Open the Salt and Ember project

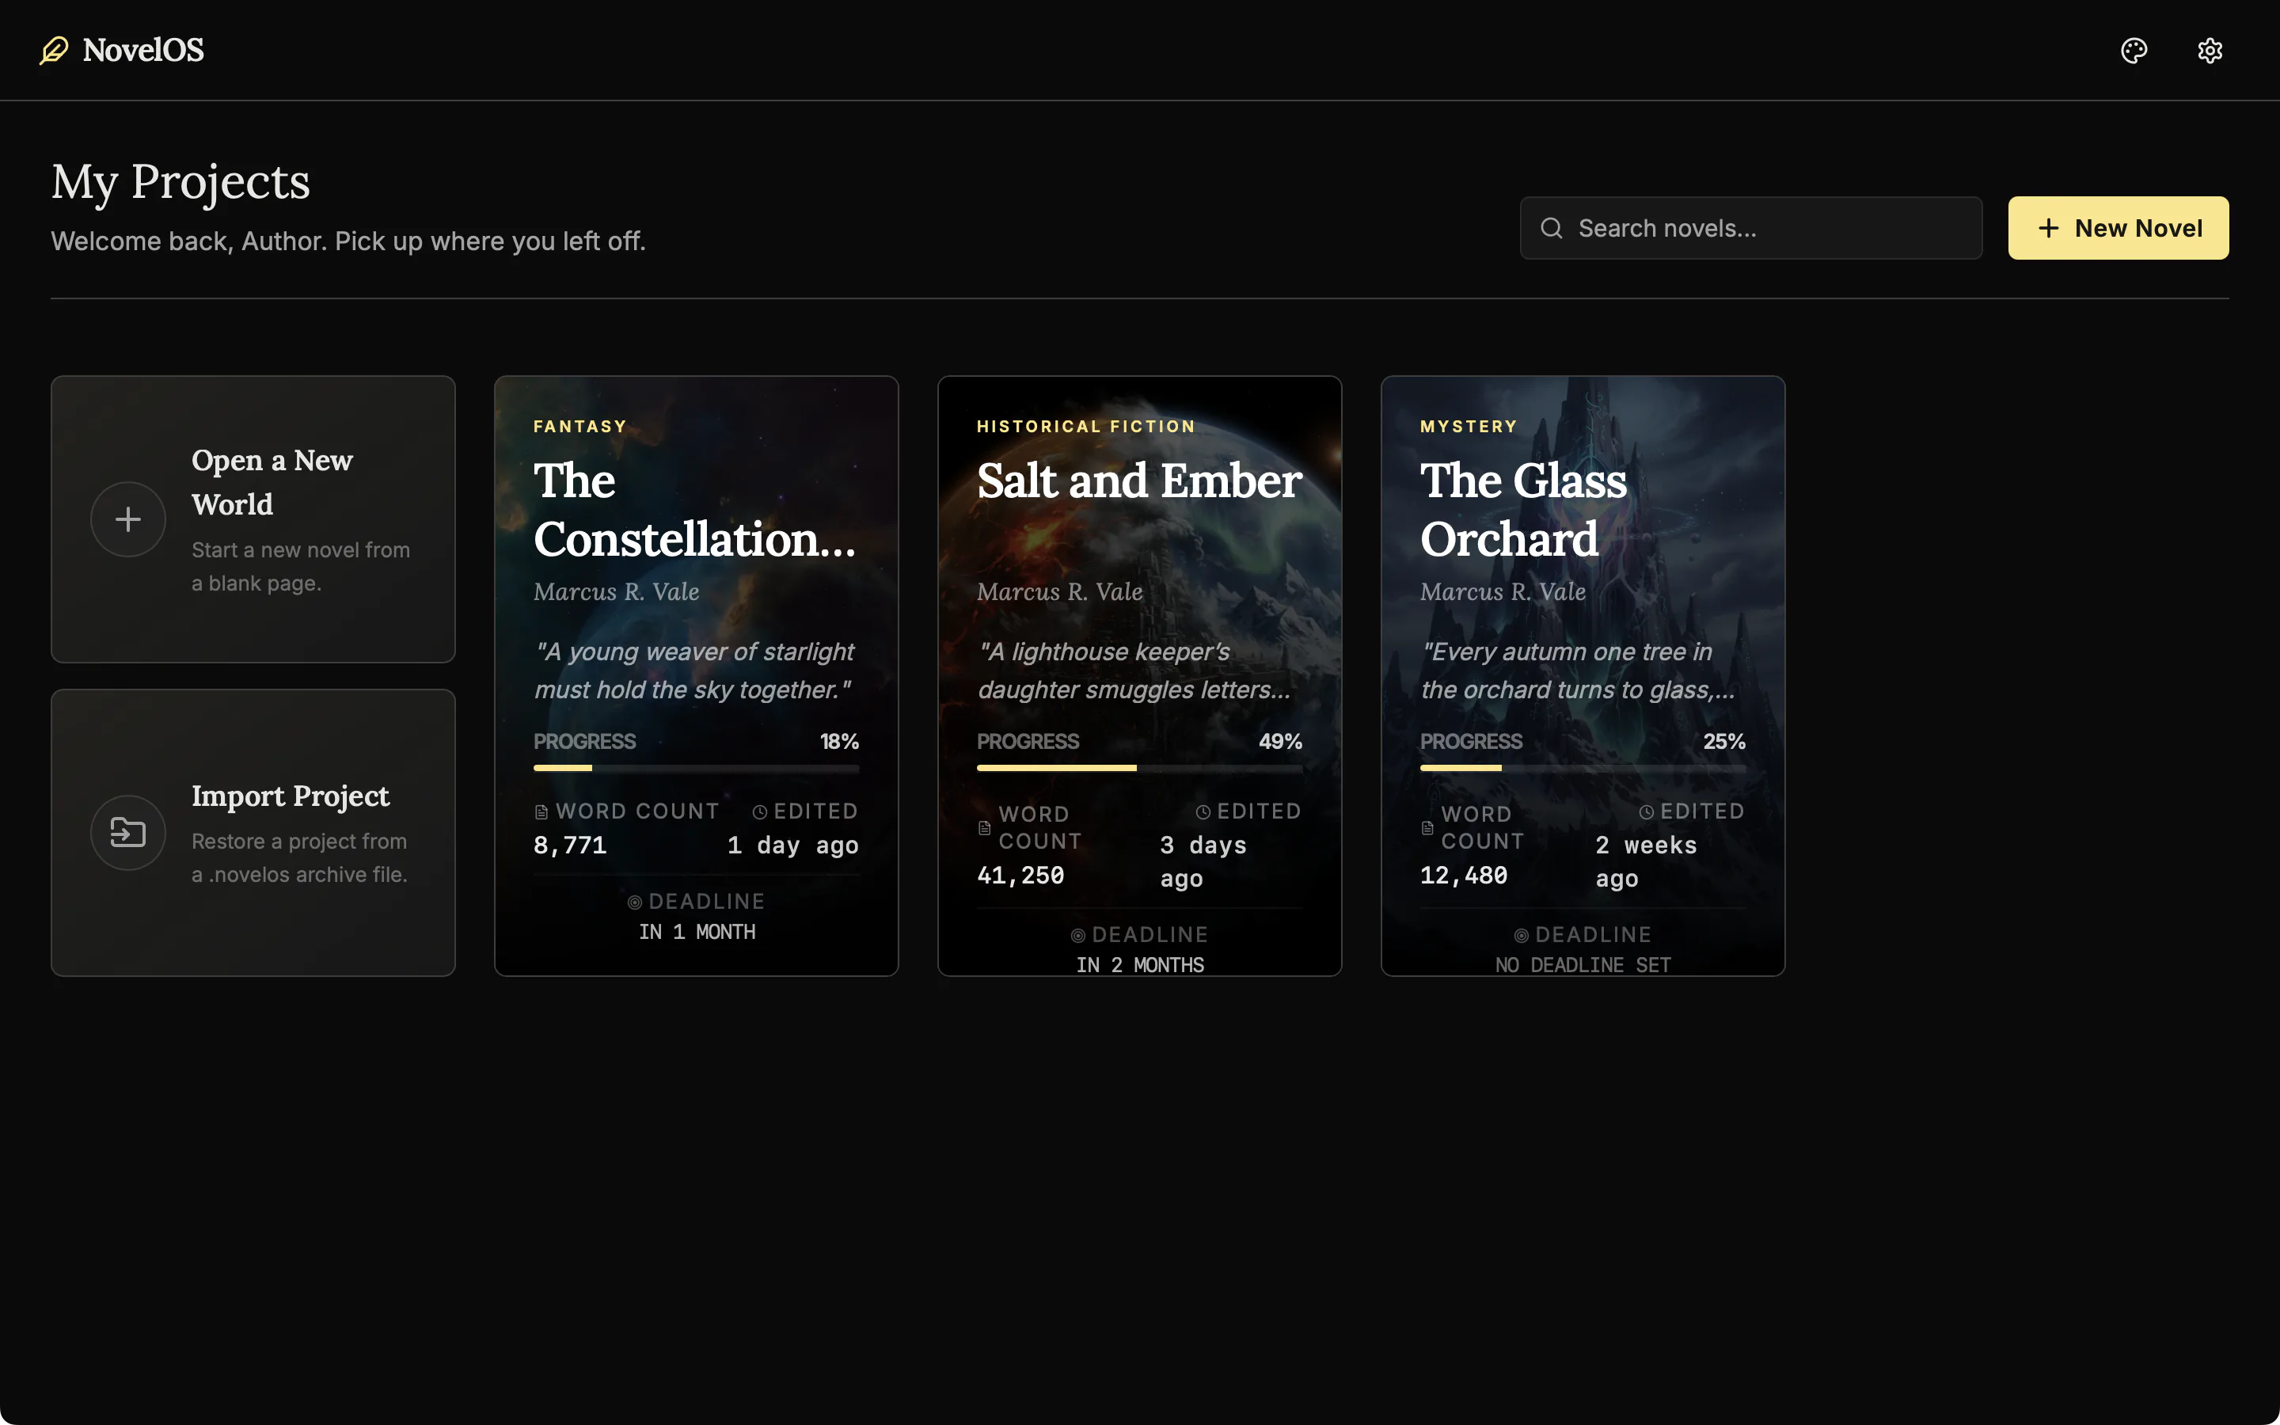point(1139,676)
